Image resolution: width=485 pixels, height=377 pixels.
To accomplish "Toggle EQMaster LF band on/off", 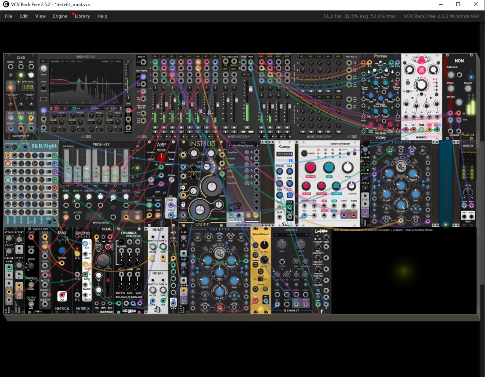I will coord(56,109).
